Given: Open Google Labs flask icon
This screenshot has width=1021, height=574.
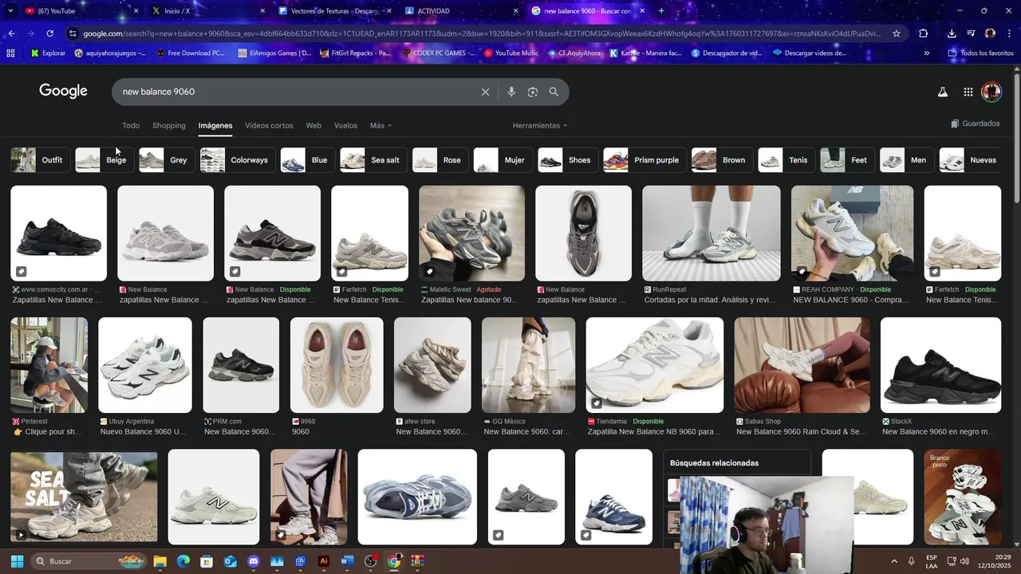Looking at the screenshot, I should (943, 92).
